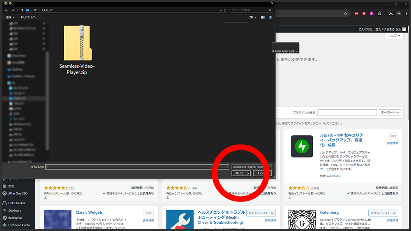This screenshot has width=411, height=231.
Task: Click the Classic Widgets 有効 button
Action: click(x=149, y=213)
